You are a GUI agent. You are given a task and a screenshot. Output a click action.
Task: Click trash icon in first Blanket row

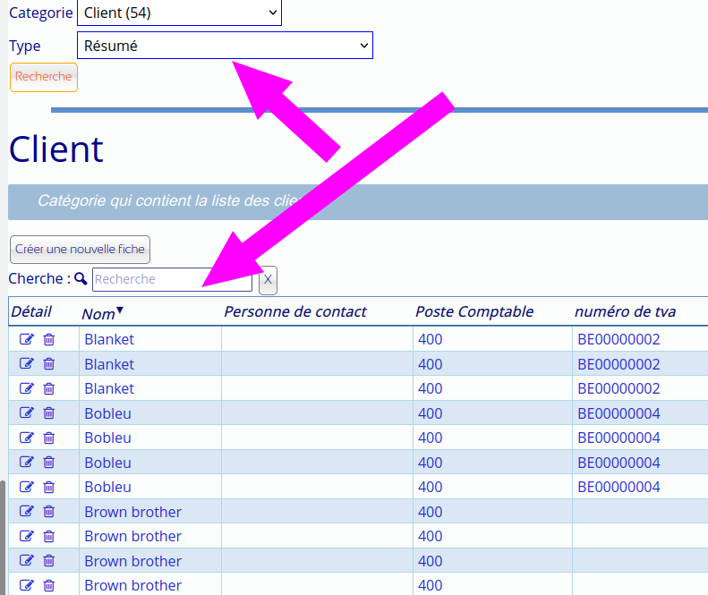click(x=49, y=339)
